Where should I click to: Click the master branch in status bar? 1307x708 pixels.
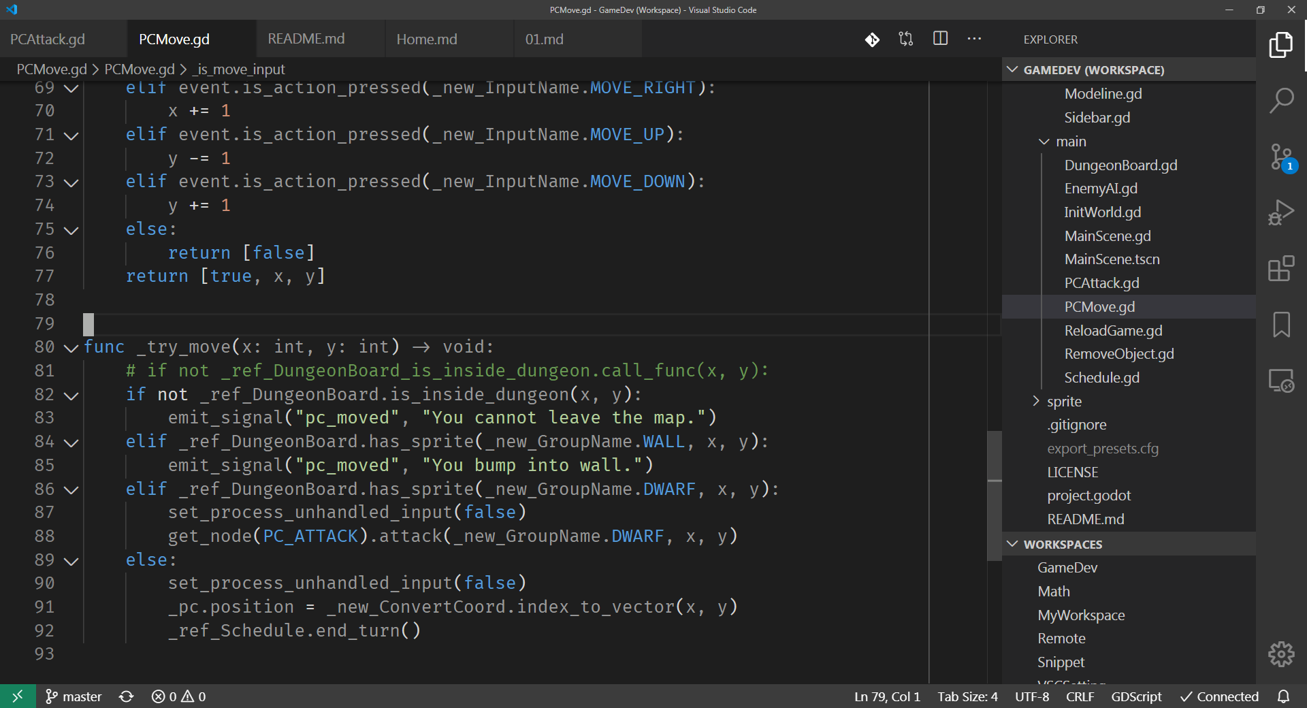click(74, 696)
